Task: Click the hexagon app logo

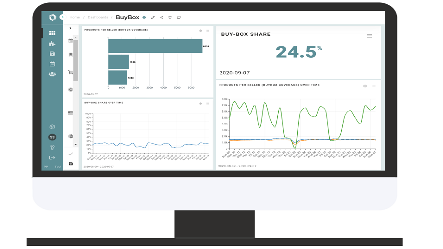Action: (x=53, y=17)
